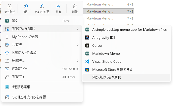The image size is (173, 106).
Task: Click the Rename (名前の変更) icon
Action: (x=42, y=6)
